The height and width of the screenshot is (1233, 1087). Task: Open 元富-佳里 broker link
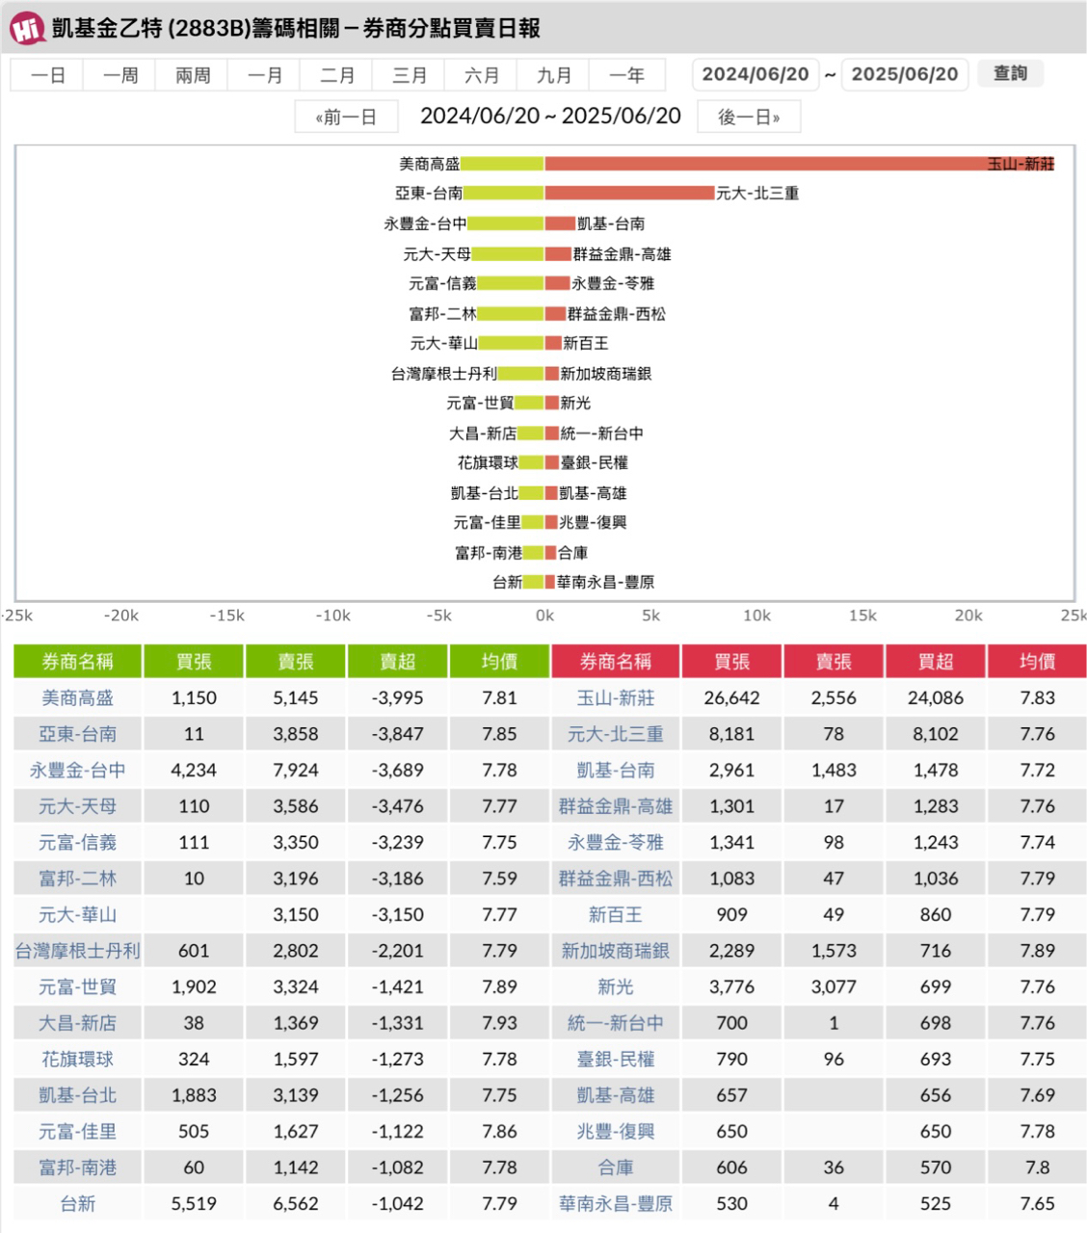point(77,1132)
